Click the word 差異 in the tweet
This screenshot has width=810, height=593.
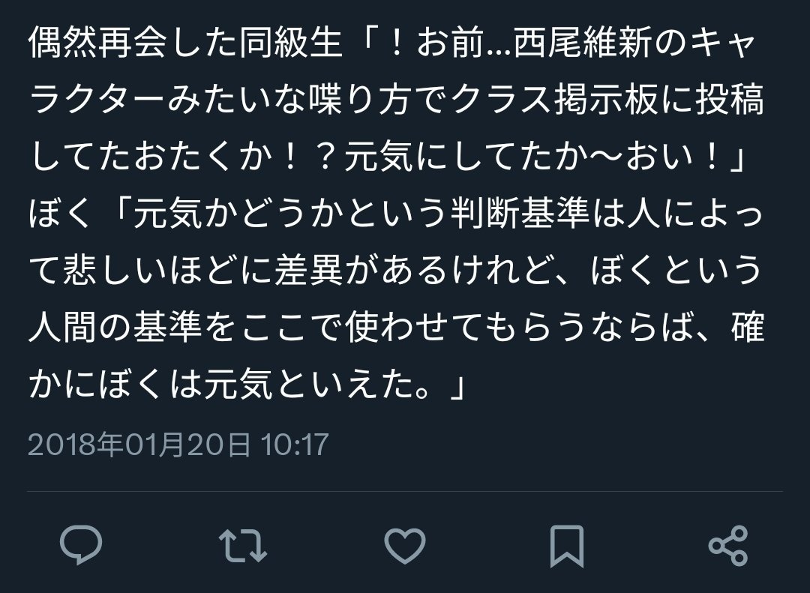tap(308, 270)
